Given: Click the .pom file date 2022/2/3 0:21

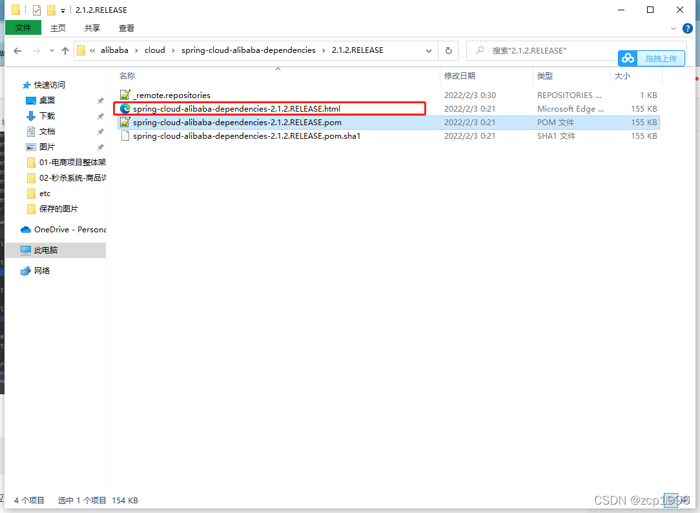Looking at the screenshot, I should click(469, 122).
